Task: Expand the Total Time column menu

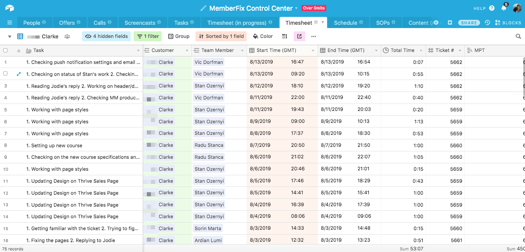Action: [x=421, y=51]
